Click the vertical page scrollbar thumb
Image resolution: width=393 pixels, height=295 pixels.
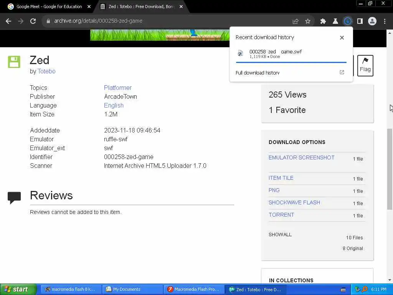click(x=390, y=169)
